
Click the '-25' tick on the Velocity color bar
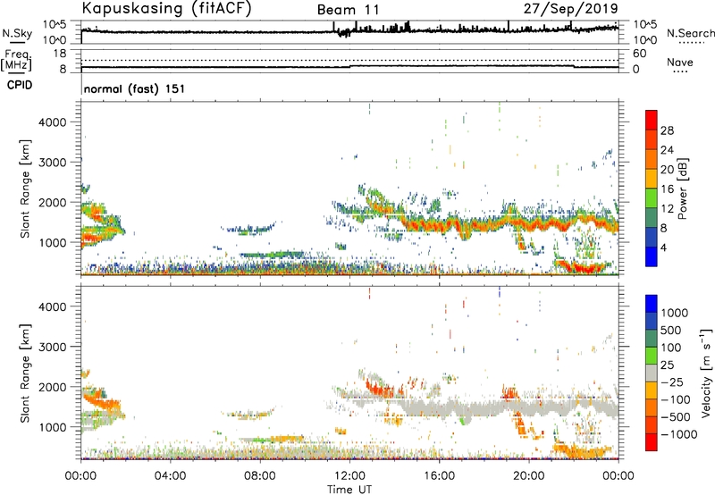(x=672, y=382)
